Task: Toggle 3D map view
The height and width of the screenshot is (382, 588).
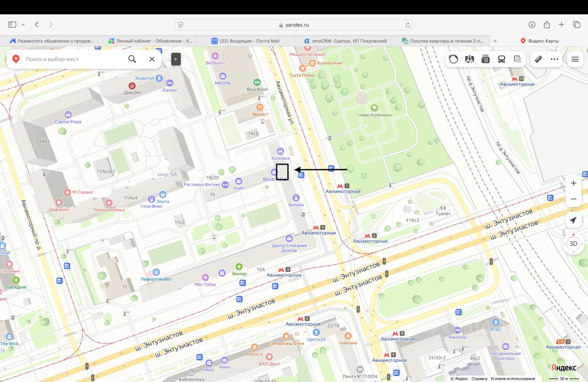Action: click(573, 244)
